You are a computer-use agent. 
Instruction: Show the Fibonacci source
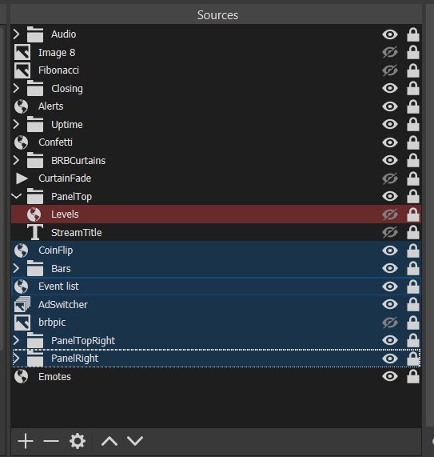coord(390,70)
